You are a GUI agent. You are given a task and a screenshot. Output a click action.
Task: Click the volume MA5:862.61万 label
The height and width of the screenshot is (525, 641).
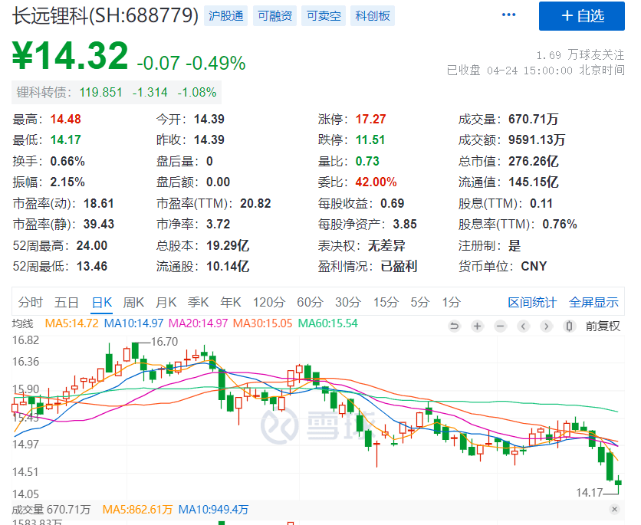(137, 510)
